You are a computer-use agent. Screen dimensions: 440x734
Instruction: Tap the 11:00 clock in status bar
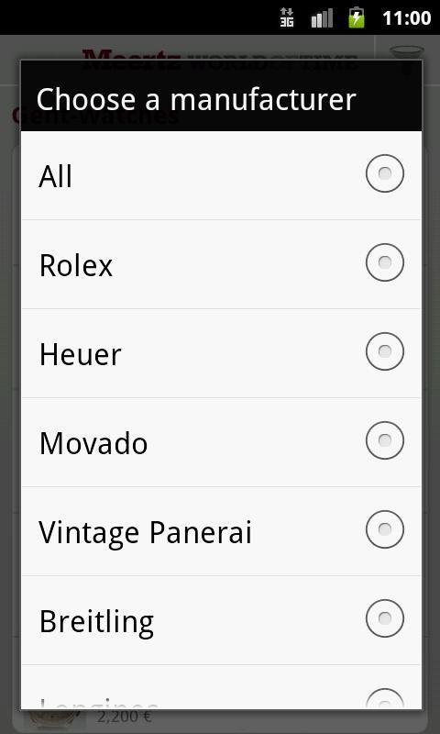click(407, 17)
